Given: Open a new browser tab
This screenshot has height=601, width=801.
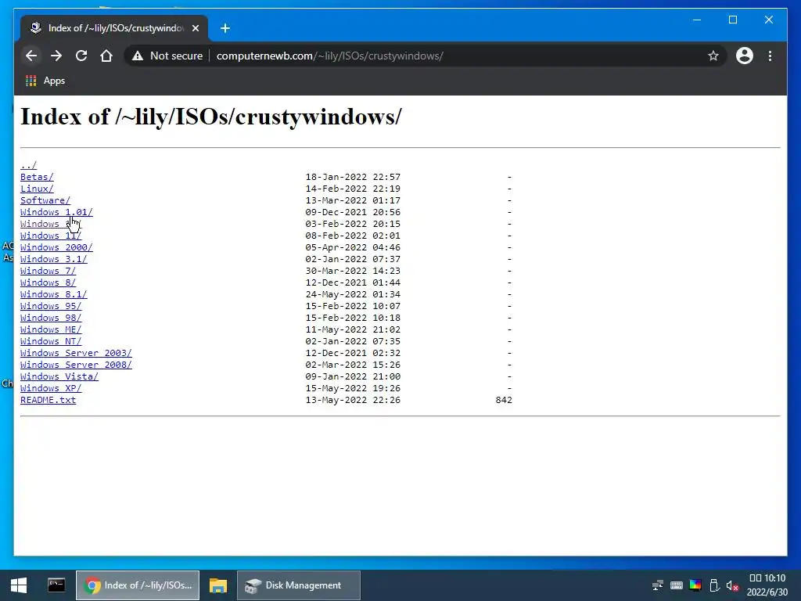Looking at the screenshot, I should tap(225, 28).
